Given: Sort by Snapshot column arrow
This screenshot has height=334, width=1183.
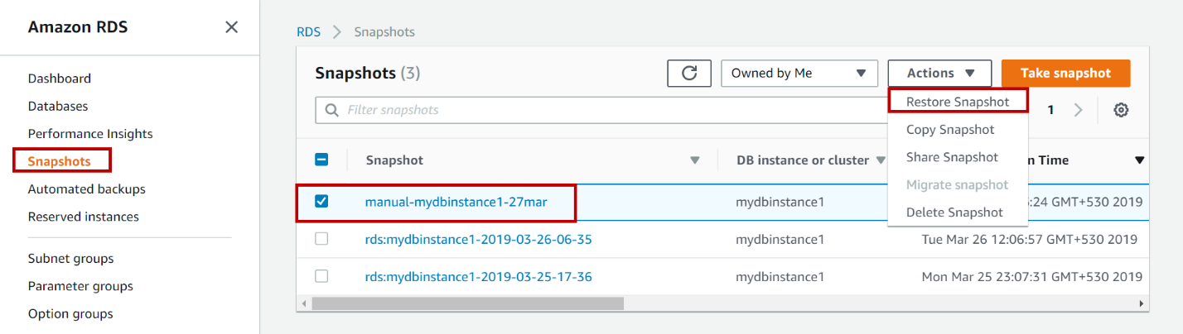Looking at the screenshot, I should point(695,160).
